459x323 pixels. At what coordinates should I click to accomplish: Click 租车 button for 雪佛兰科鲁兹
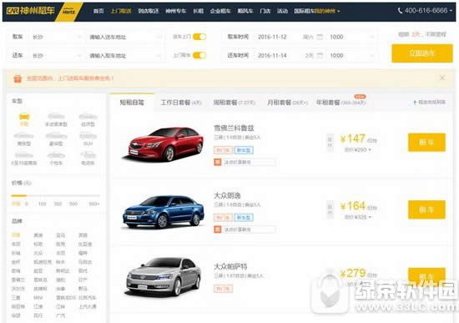(x=426, y=143)
